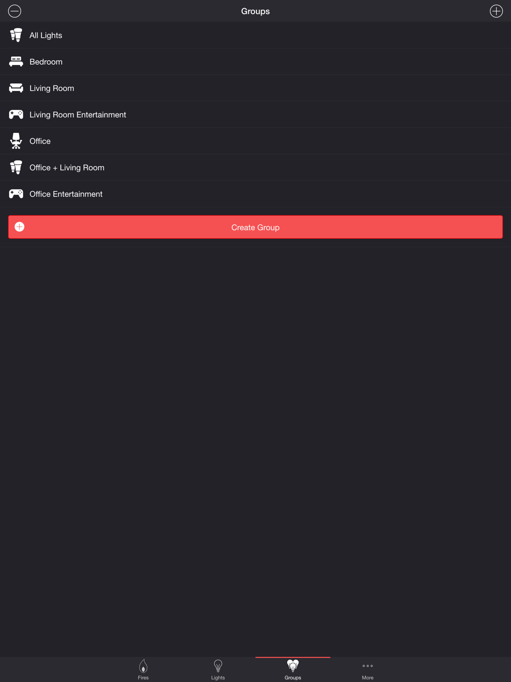Click the office chair icon
Screen dimensions: 511x682
(16, 141)
